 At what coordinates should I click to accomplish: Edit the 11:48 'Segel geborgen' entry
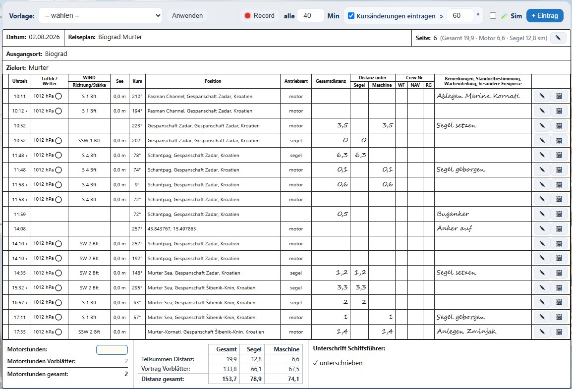tap(542, 169)
